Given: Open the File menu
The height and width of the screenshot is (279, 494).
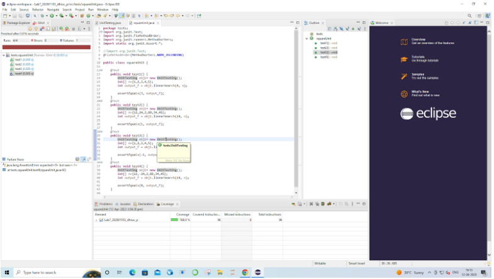Looking at the screenshot, I should 5,9.
